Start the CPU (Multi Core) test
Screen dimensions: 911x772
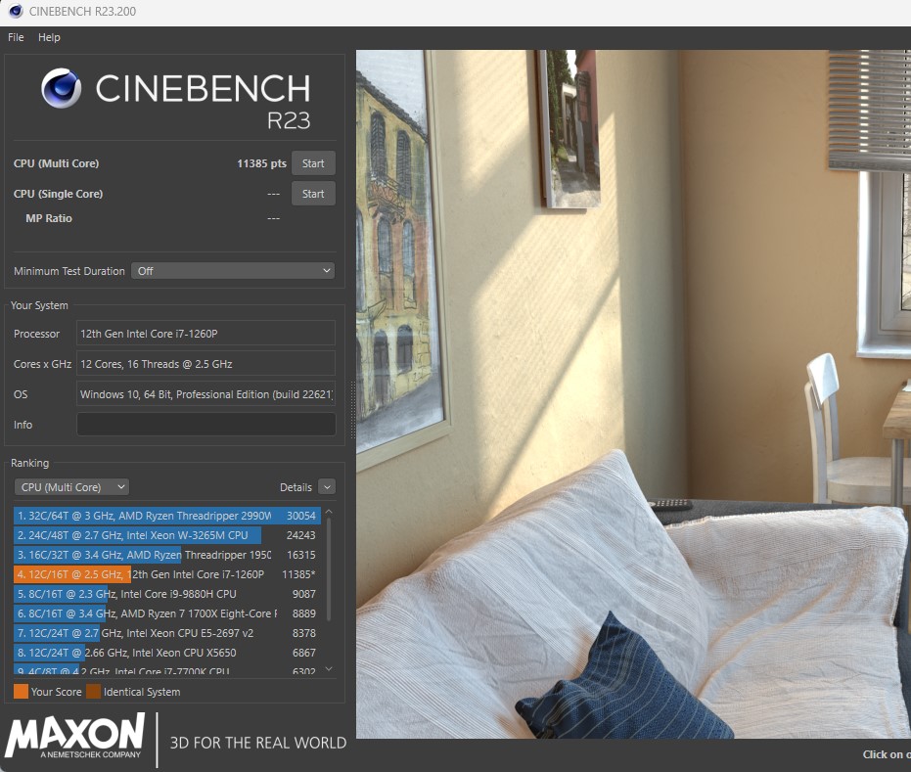coord(313,163)
